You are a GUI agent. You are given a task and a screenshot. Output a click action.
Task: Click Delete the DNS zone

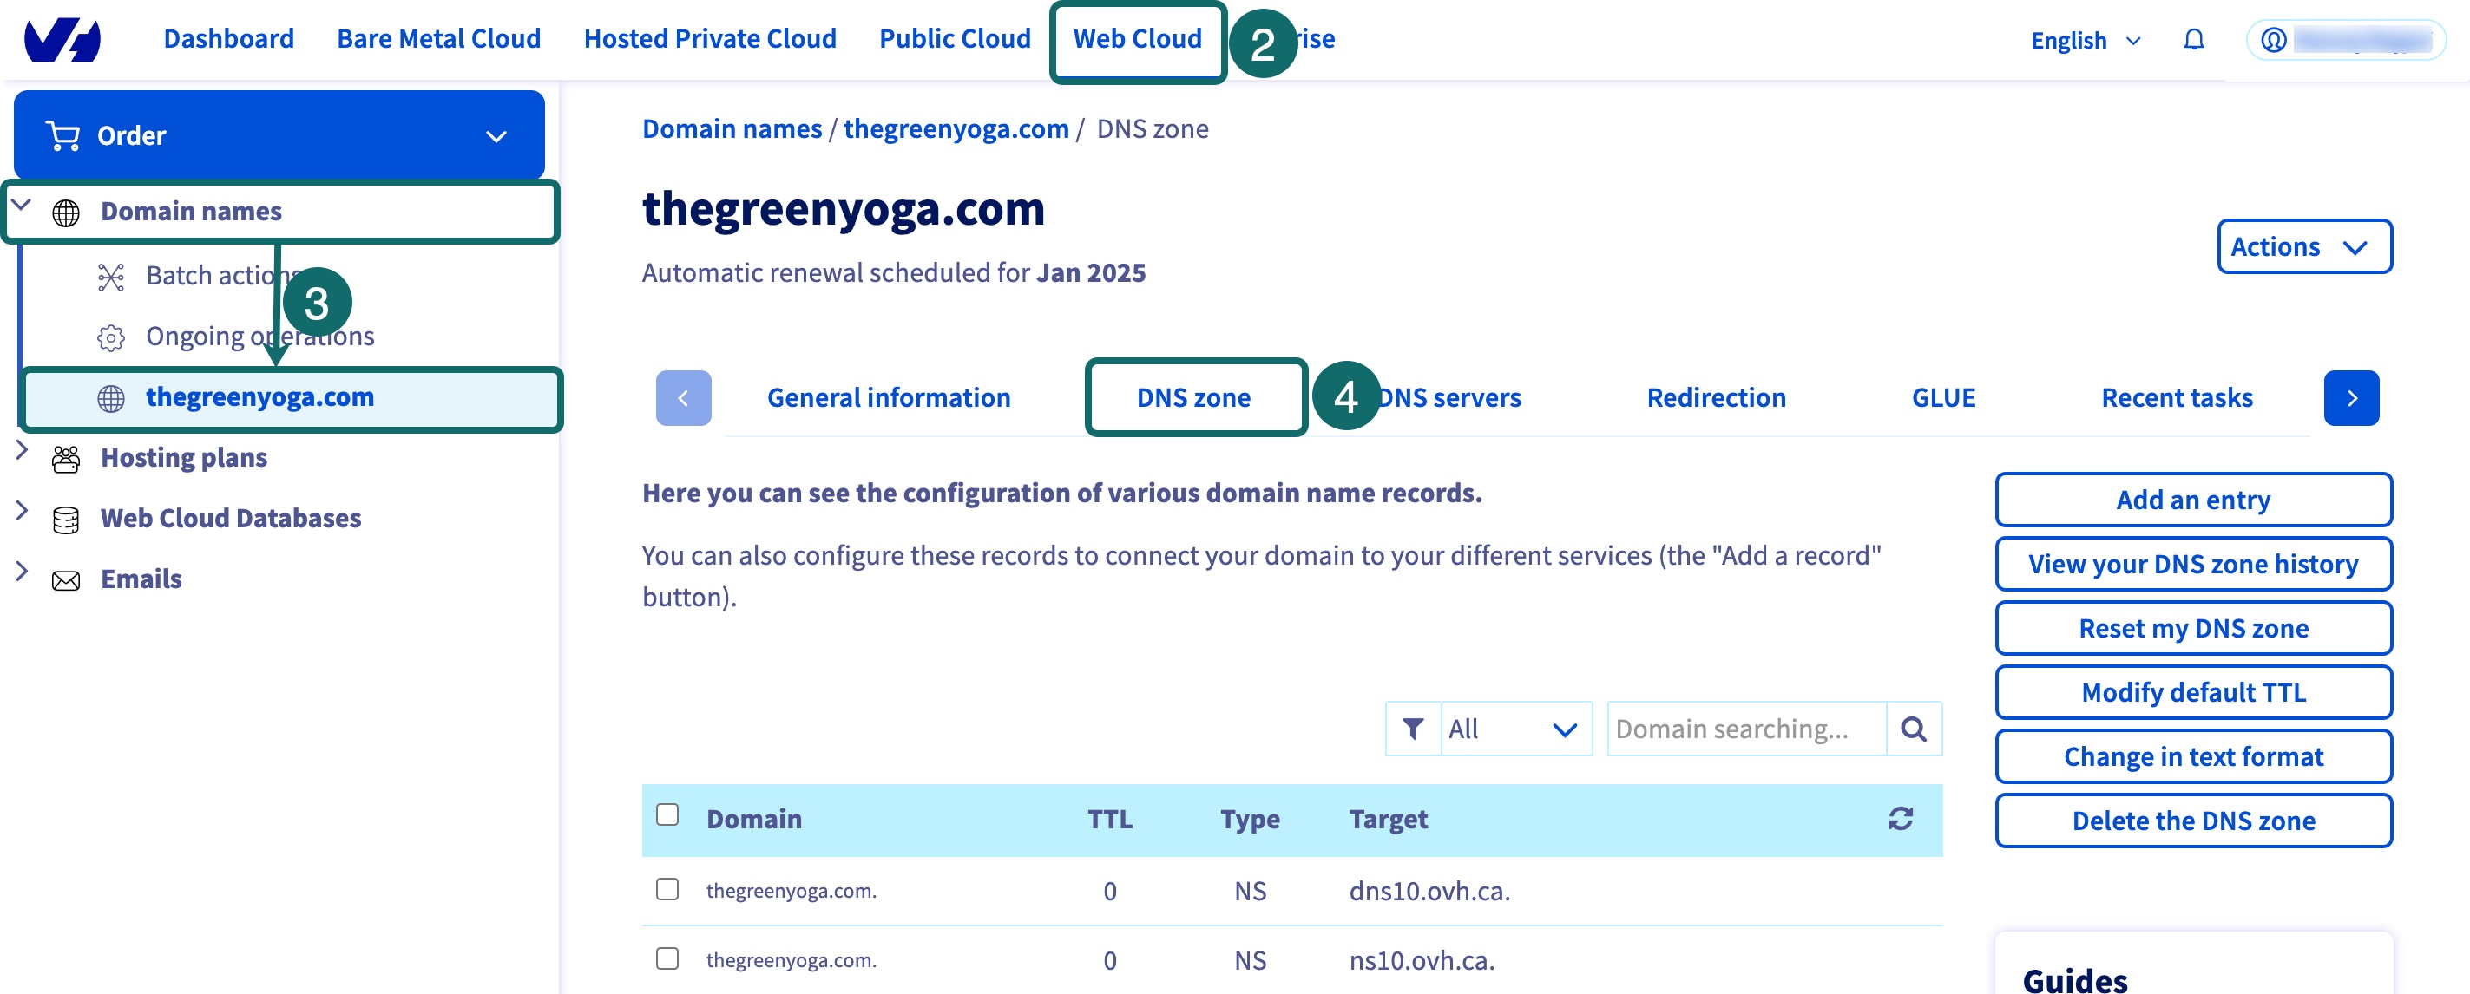pyautogui.click(x=2193, y=821)
